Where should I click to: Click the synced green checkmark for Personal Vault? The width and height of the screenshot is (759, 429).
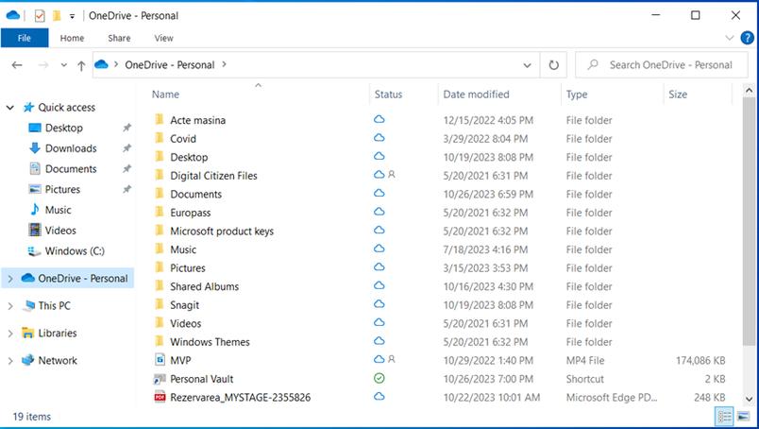click(379, 378)
